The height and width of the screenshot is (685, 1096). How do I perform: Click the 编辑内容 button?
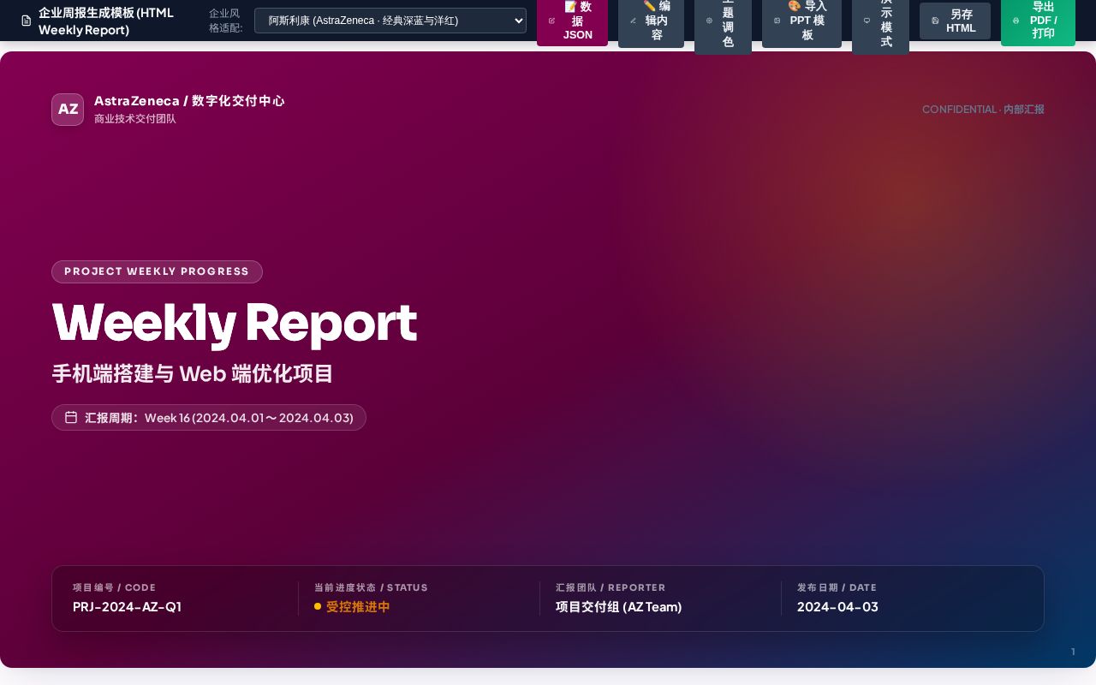tap(651, 21)
